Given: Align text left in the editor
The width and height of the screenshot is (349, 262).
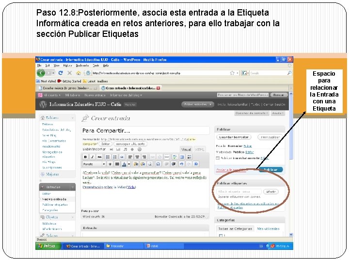Looking at the screenshot, I should (x=130, y=157).
